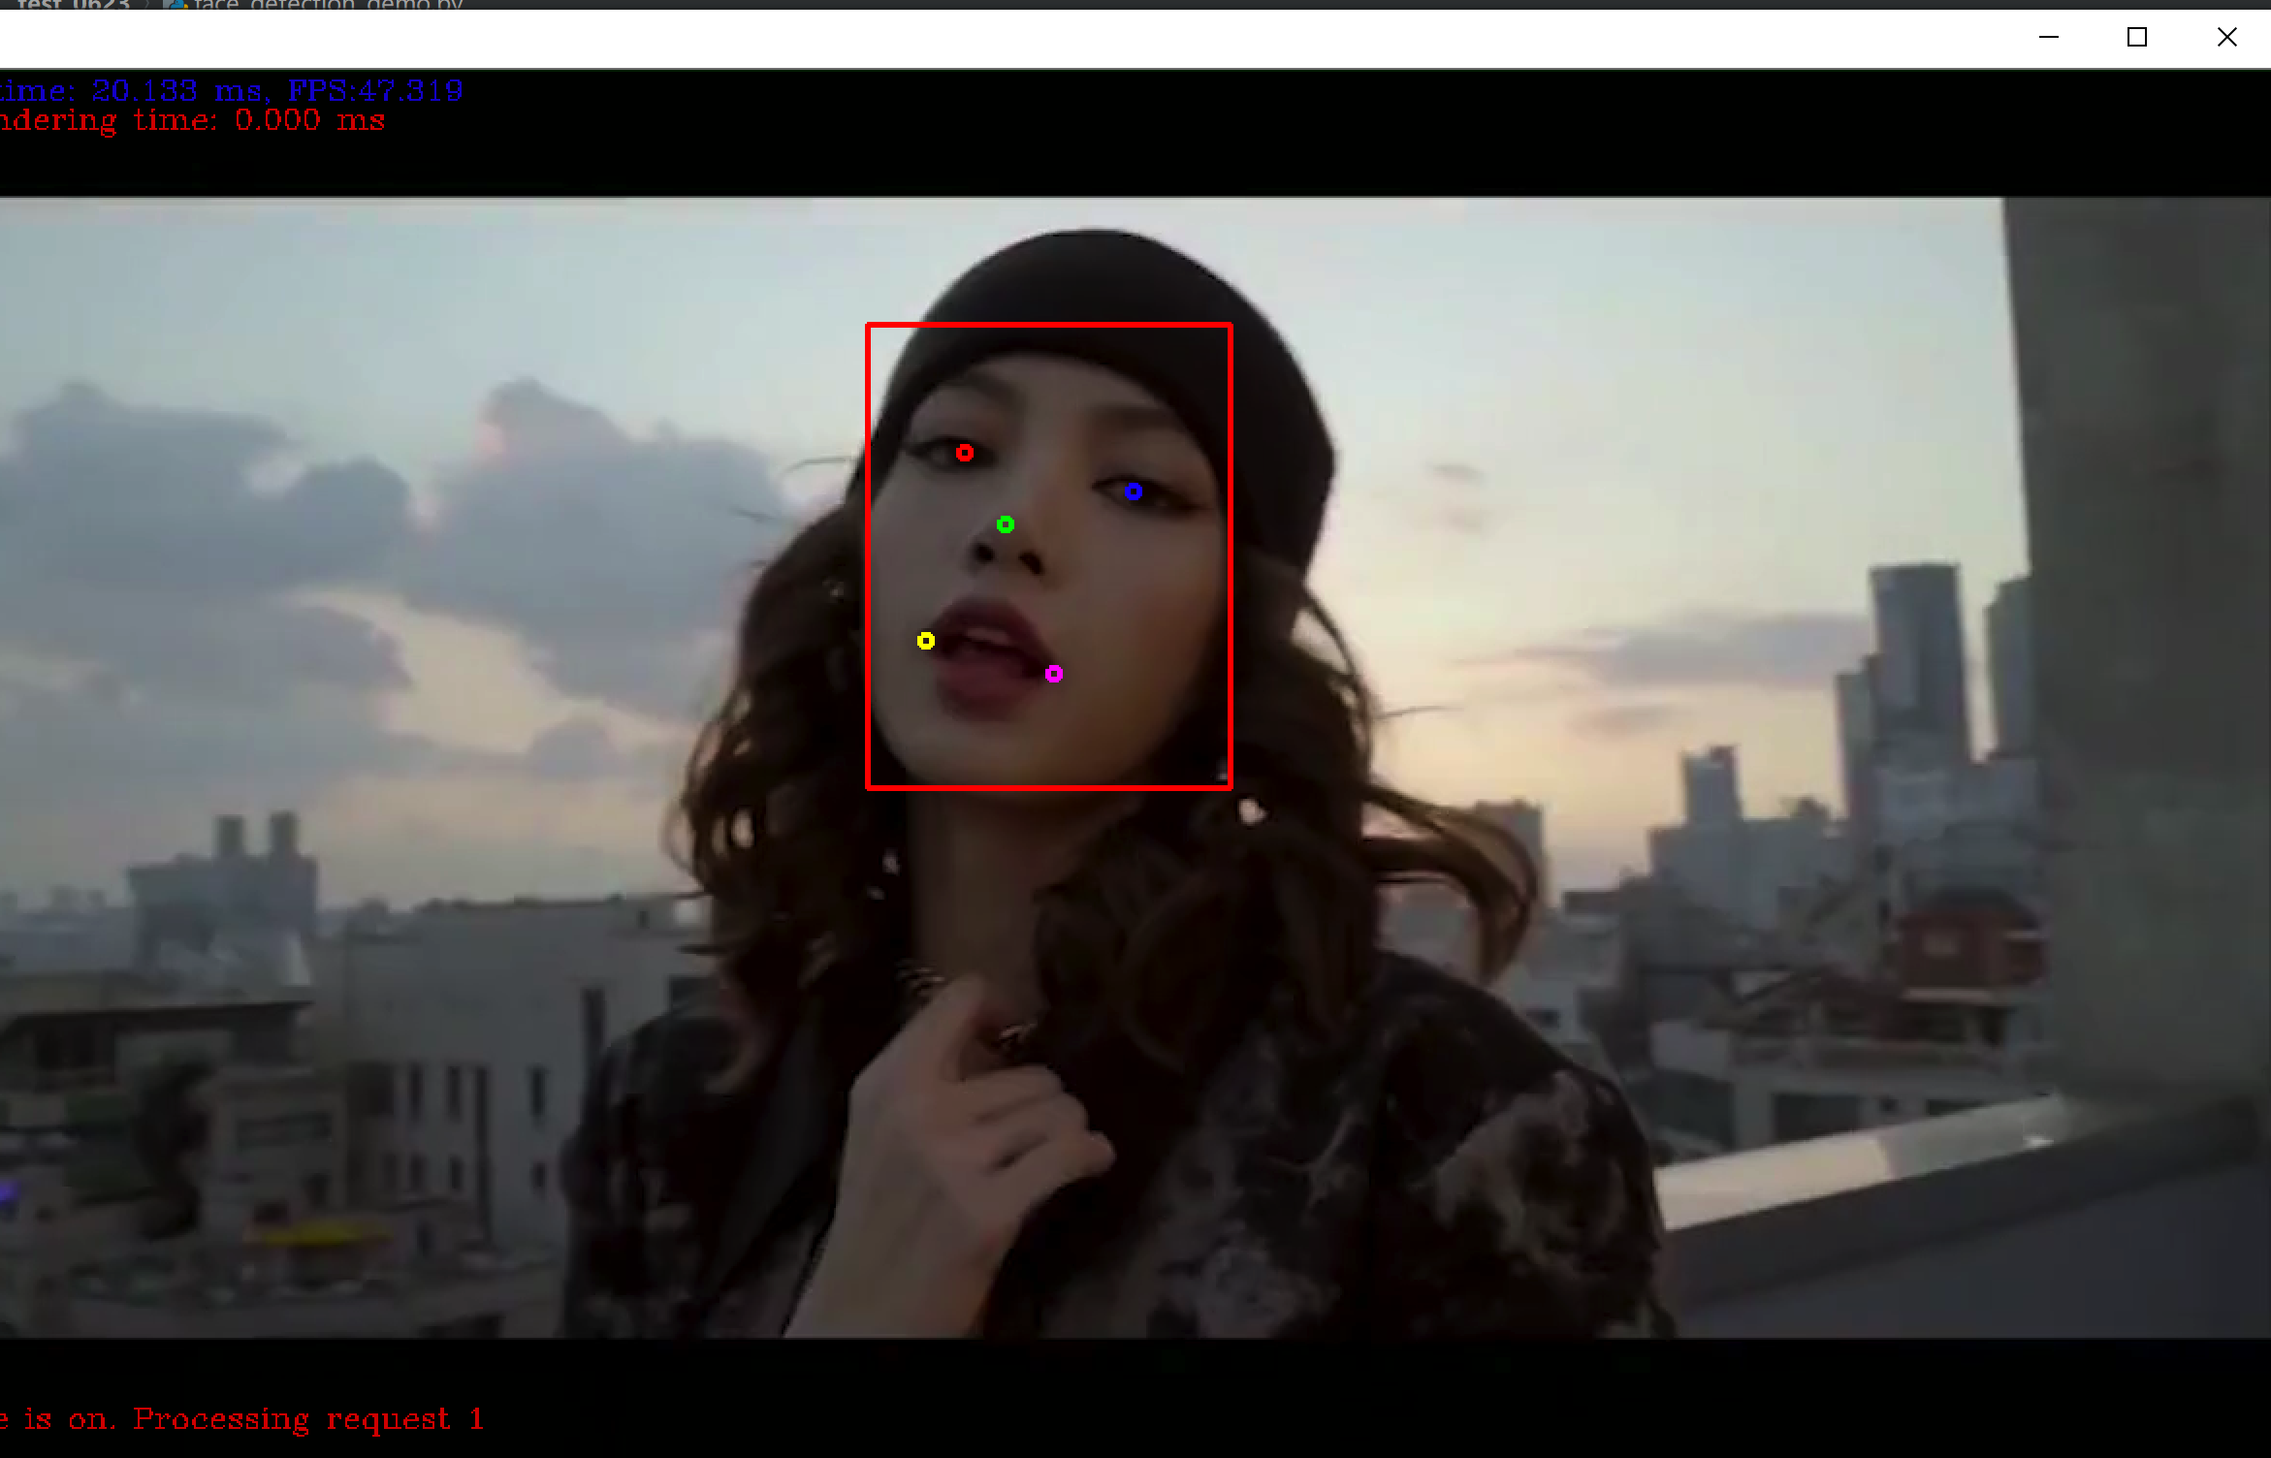
Task: Close the face detection demo window
Action: [x=2226, y=38]
